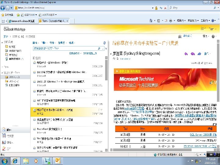Click the refresh mail list icon
Viewport: 220px width, 165px height.
point(105,43)
